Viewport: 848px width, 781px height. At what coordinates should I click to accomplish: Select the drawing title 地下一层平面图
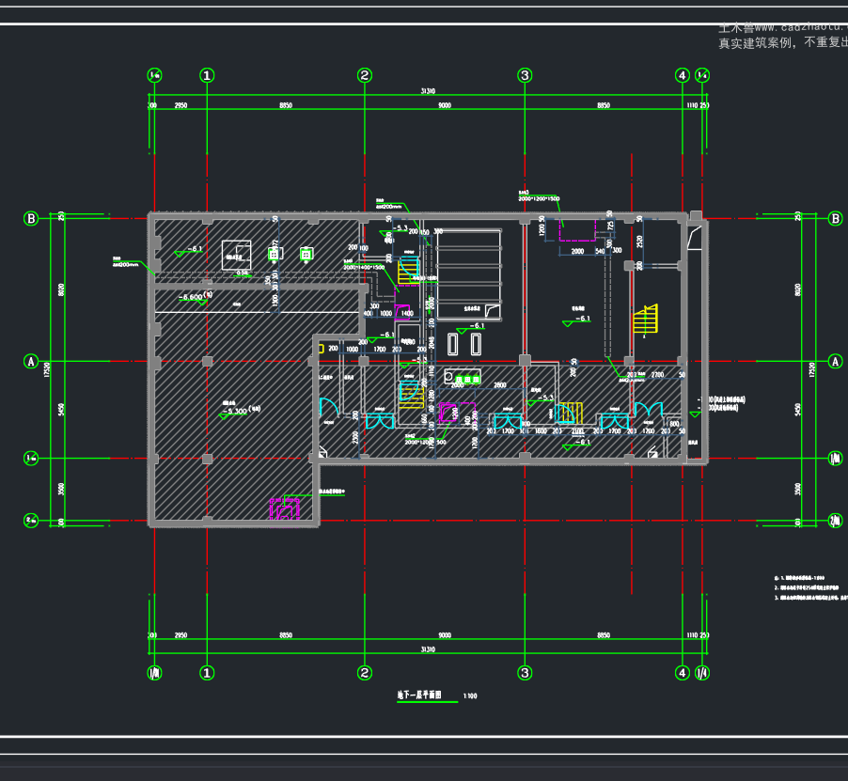coord(419,695)
